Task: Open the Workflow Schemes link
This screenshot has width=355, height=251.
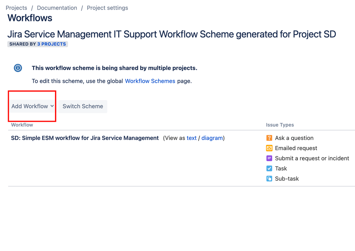Action: (150, 81)
